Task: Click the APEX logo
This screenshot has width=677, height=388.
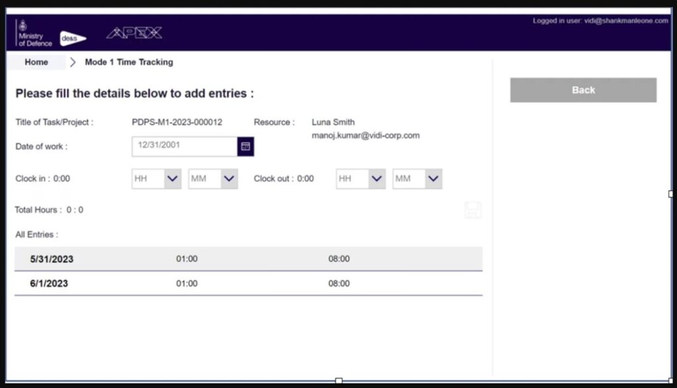Action: pos(134,32)
